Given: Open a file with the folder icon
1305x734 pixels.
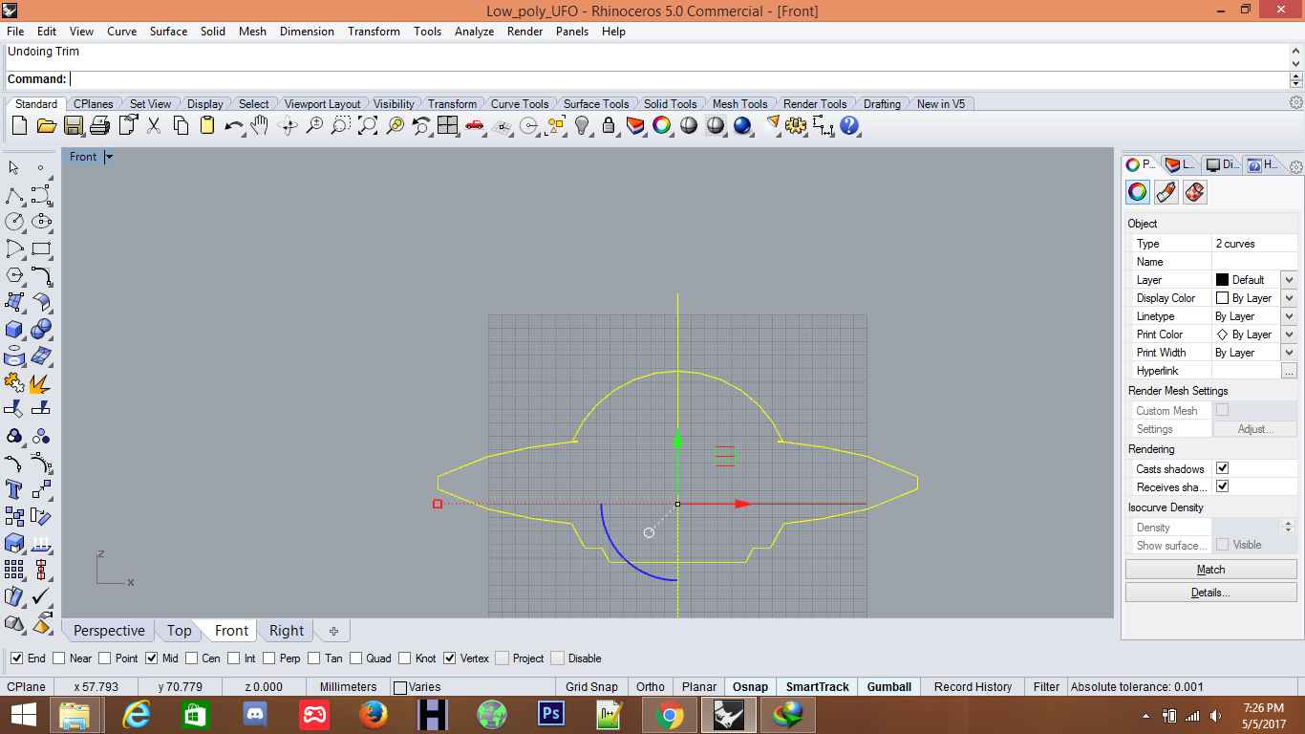Looking at the screenshot, I should pos(46,125).
